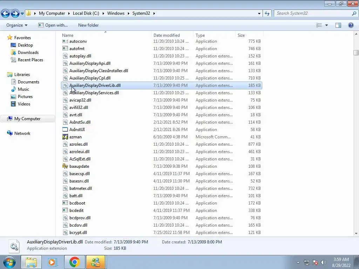Image resolution: width=359 pixels, height=269 pixels.
Task: Click the volume speaker tray icon
Action: tap(323, 262)
